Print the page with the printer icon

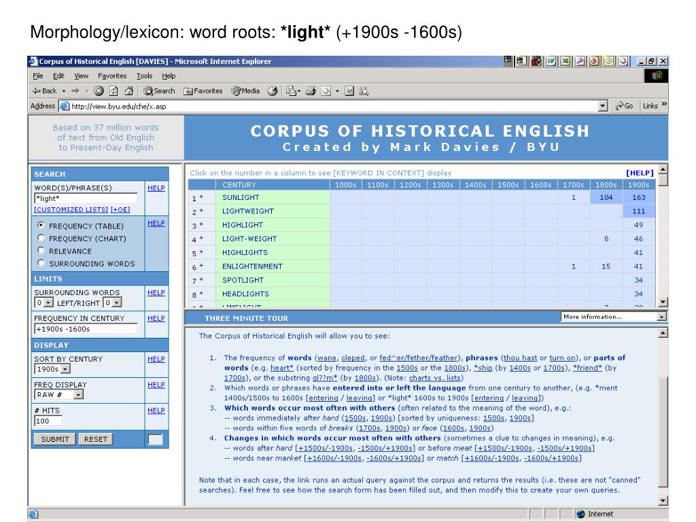coord(311,91)
